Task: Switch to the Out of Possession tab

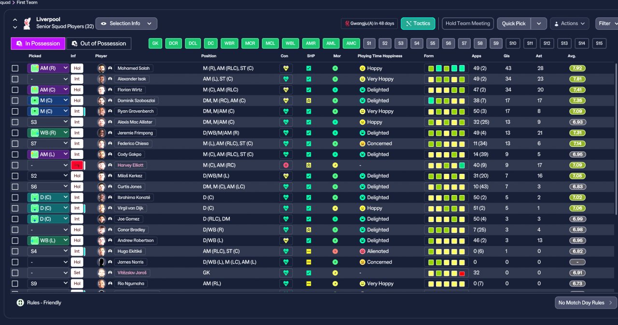Action: [x=98, y=43]
